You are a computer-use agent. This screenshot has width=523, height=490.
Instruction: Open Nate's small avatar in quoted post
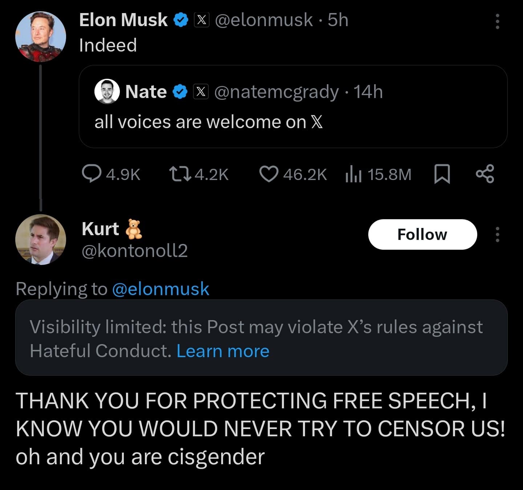click(x=107, y=91)
